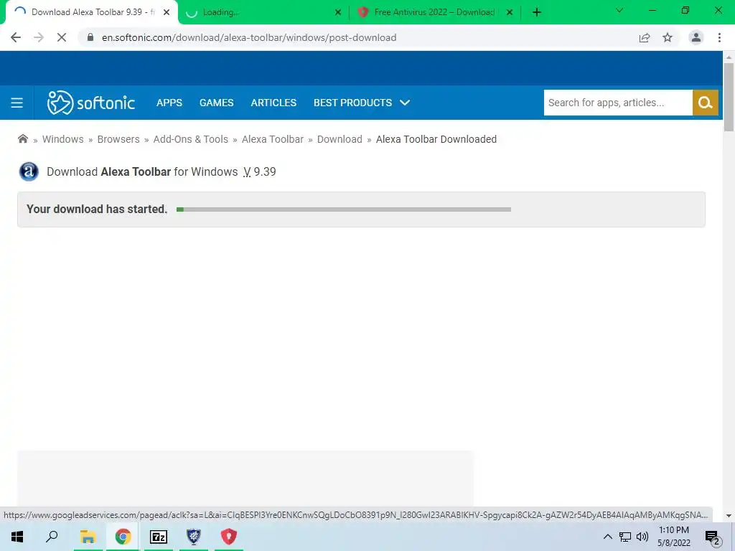This screenshot has height=551, width=735.
Task: Open File Explorer from taskbar
Action: tap(88, 537)
